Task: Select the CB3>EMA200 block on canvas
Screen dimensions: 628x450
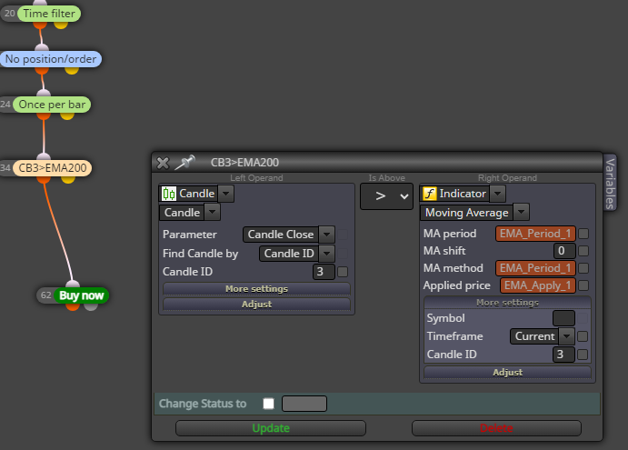Action: coord(53,168)
